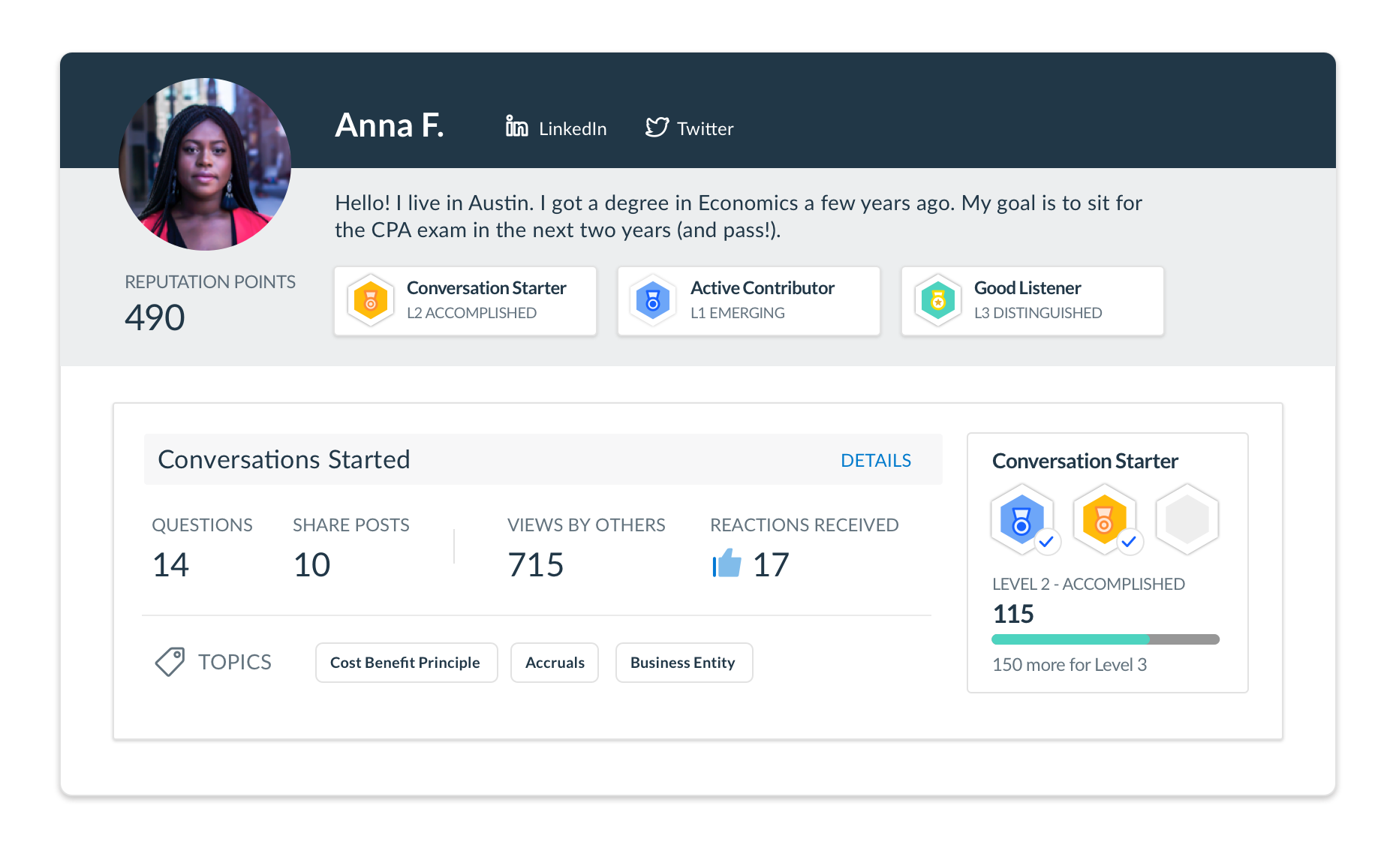Click the TOPICS tag icon
This screenshot has height=848, width=1396.
[170, 661]
